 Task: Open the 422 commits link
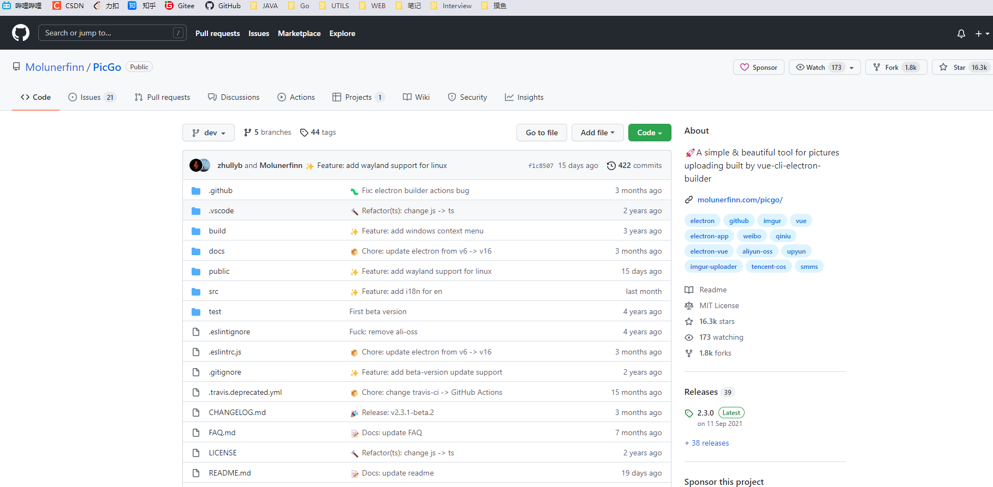pos(634,166)
